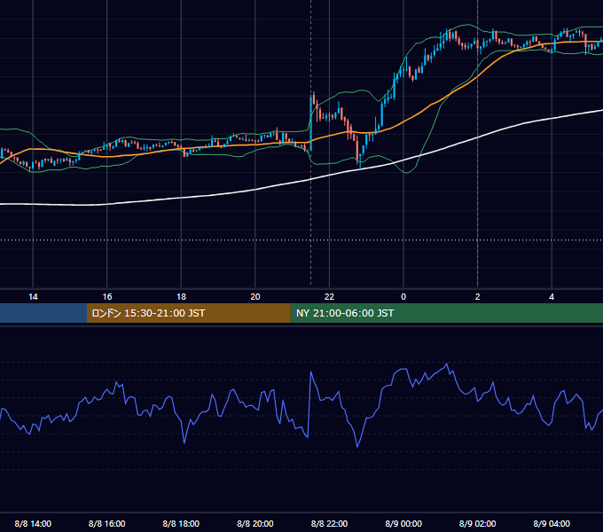Click the blue session bar before ロンドン

pos(43,313)
